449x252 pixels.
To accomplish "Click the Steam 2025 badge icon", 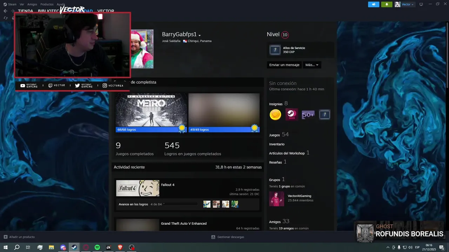I will (x=292, y=114).
